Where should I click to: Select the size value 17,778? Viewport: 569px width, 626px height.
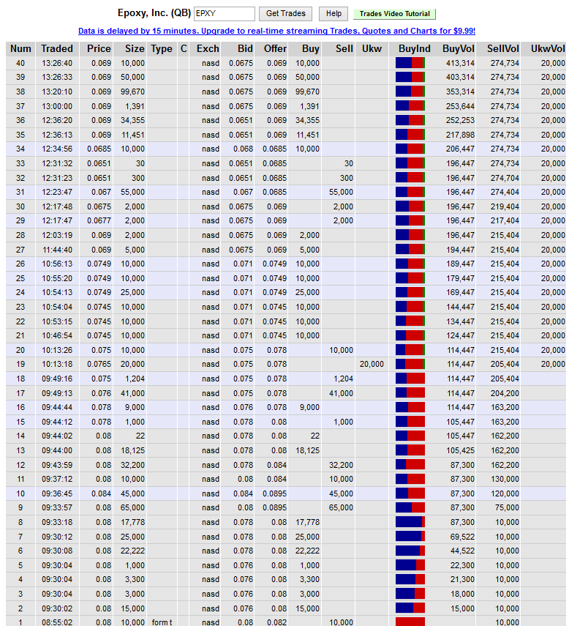point(132,522)
